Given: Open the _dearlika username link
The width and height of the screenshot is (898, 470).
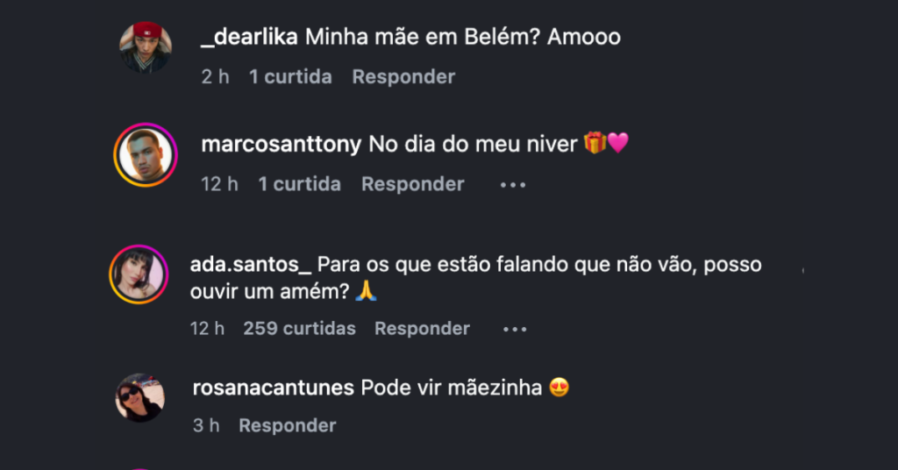Looking at the screenshot, I should click(250, 37).
